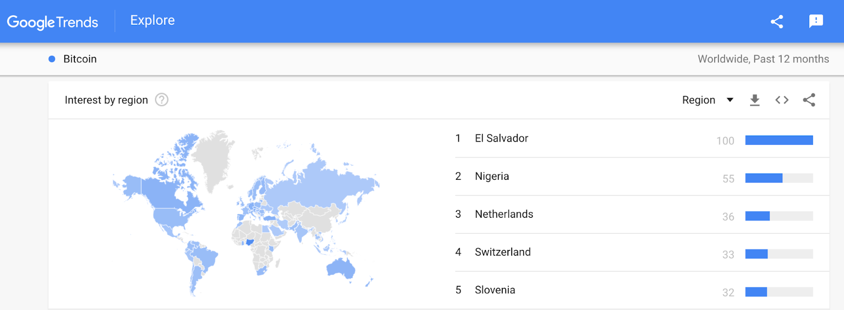Click the blue Bitcoin term dot

[x=52, y=59]
